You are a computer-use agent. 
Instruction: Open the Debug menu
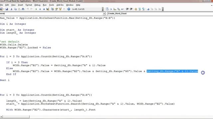point(37,5)
